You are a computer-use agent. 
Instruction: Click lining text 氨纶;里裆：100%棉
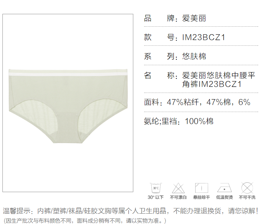tap(179, 121)
